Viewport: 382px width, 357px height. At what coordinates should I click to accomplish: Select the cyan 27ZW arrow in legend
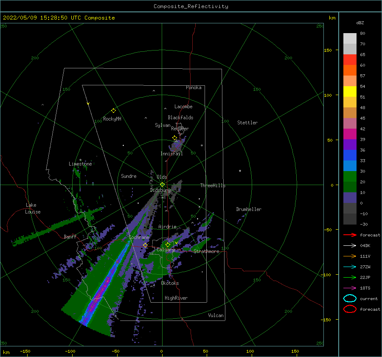[350, 267]
